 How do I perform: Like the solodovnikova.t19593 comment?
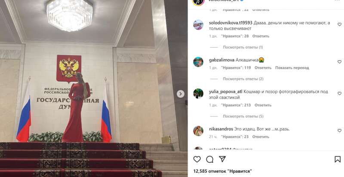(339, 24)
